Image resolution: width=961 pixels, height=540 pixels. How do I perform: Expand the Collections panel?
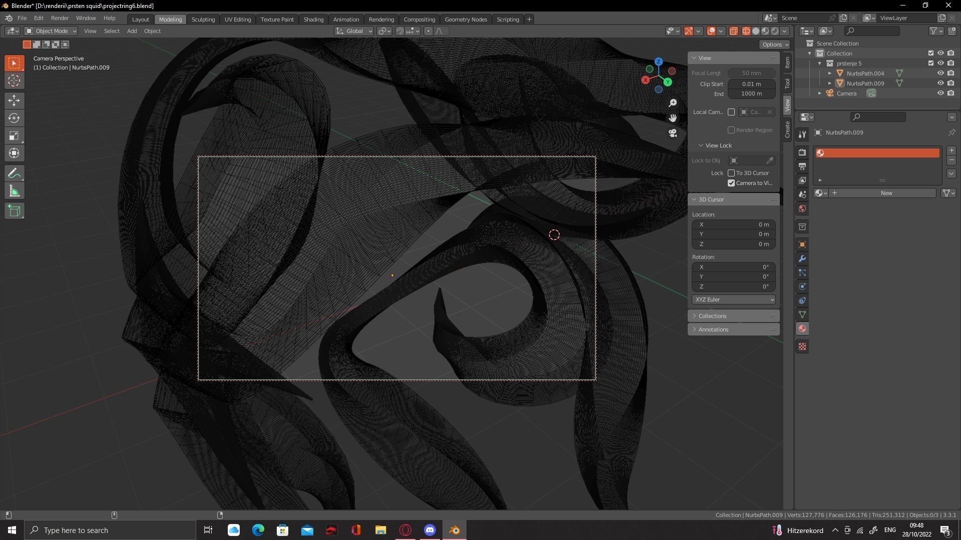click(x=712, y=316)
